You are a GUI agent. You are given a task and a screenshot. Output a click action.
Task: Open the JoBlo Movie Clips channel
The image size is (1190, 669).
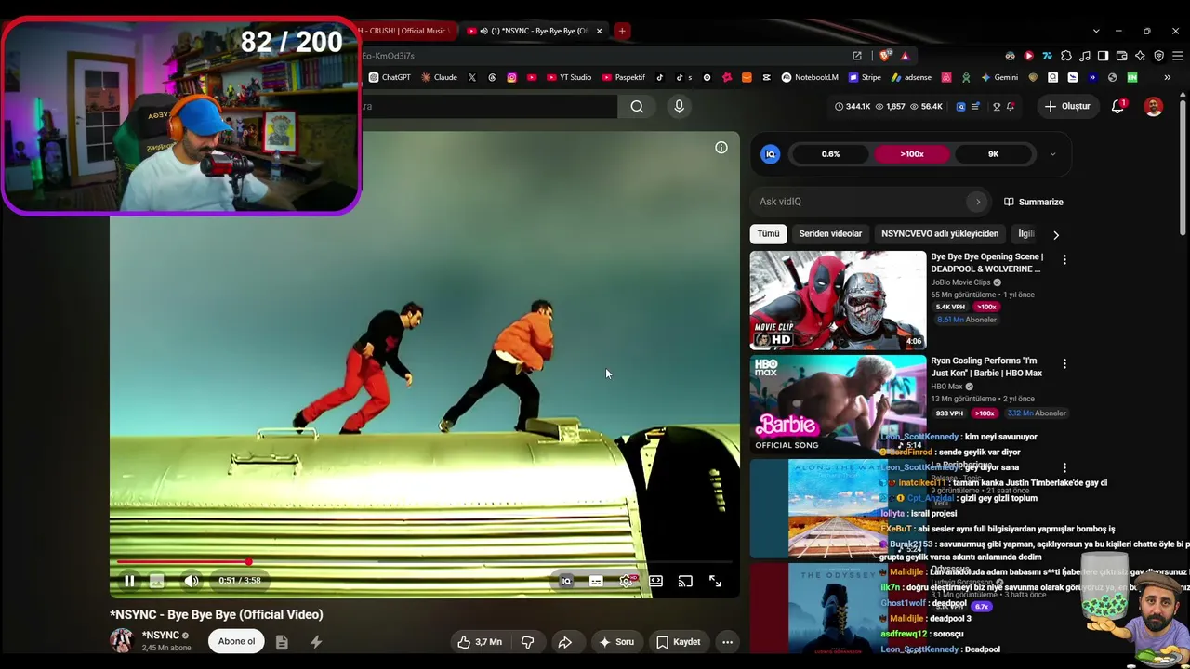click(x=960, y=282)
